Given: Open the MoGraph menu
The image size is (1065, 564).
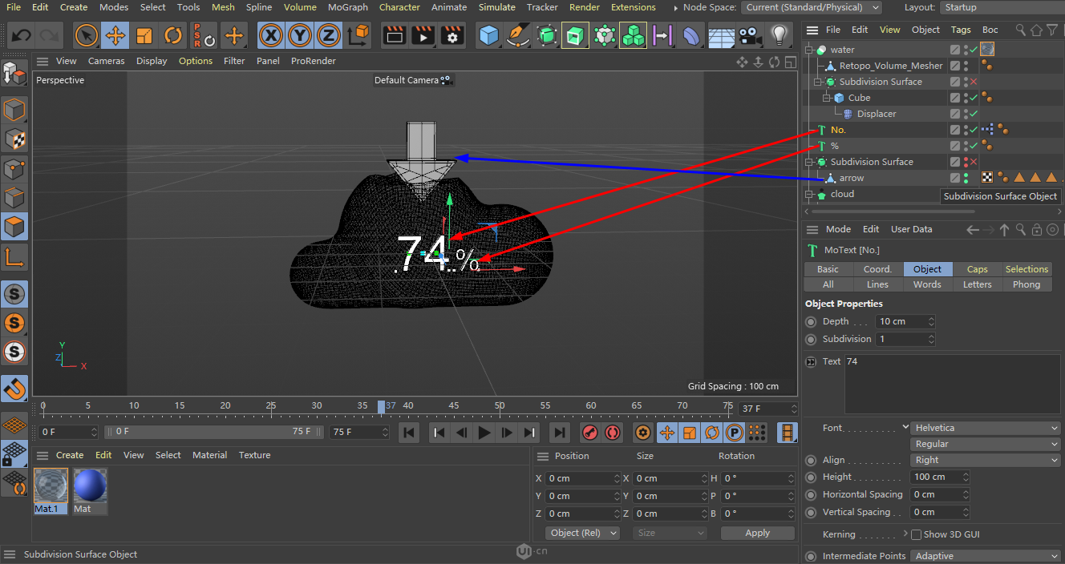Looking at the screenshot, I should coord(347,7).
